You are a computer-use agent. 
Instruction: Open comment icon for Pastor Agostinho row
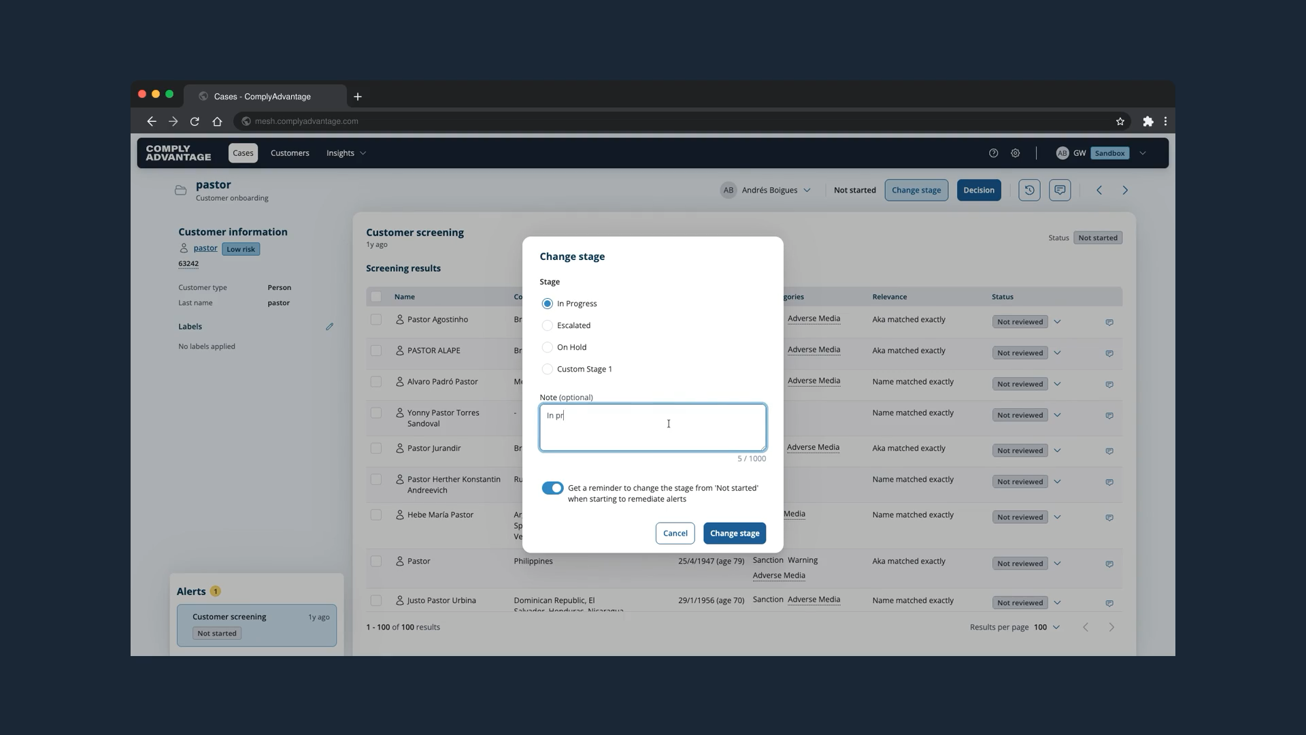pos(1109,322)
